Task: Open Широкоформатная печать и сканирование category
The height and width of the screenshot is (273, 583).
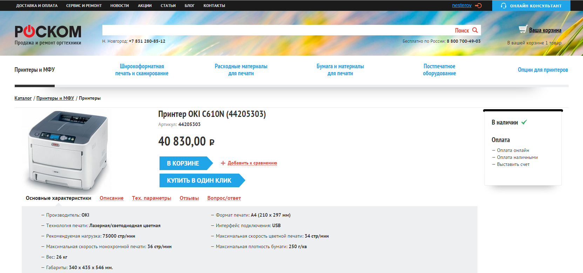Action: [x=142, y=70]
